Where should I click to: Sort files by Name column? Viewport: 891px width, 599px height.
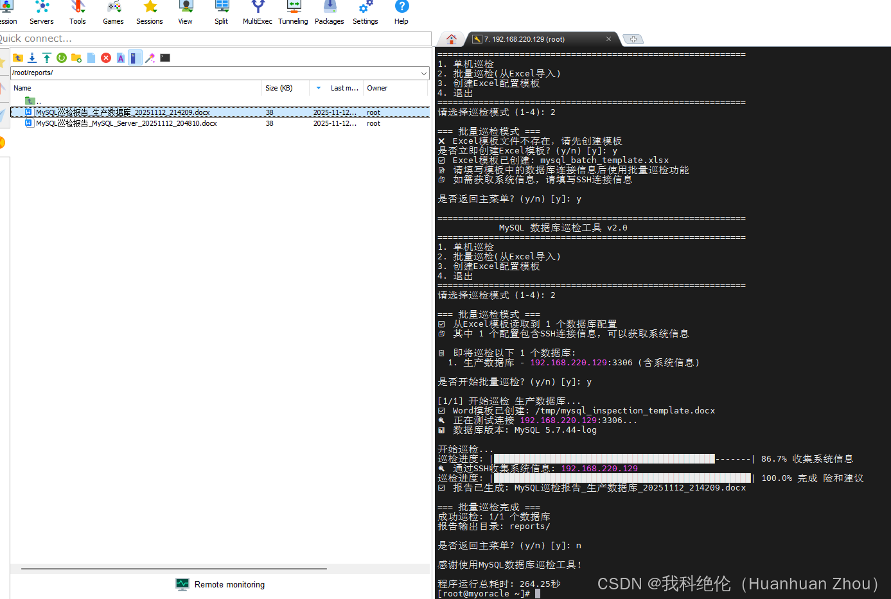pos(136,88)
